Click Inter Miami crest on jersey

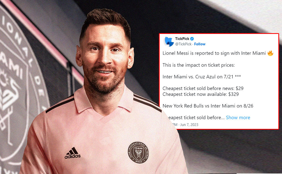[138, 152]
